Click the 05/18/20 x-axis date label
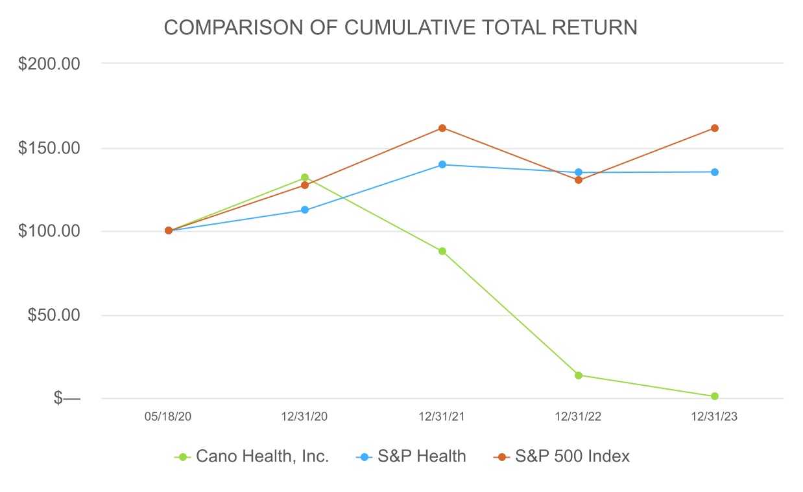Screen dimensions: 803x492 pyautogui.click(x=168, y=418)
